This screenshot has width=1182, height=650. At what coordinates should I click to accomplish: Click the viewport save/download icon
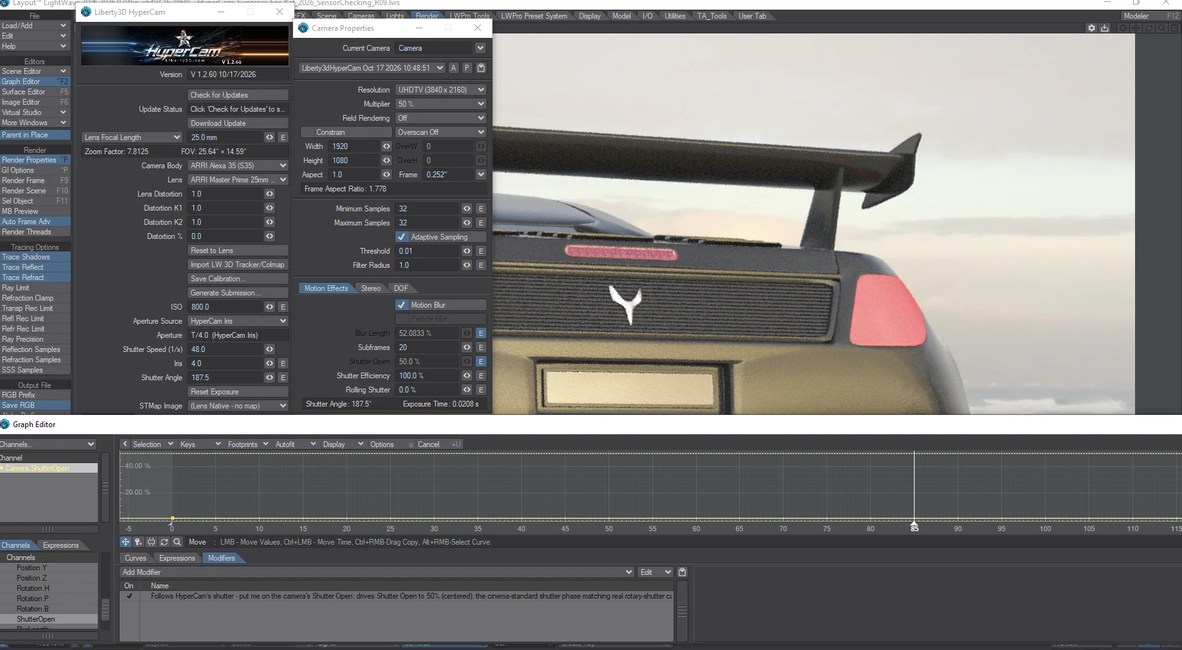(1105, 28)
